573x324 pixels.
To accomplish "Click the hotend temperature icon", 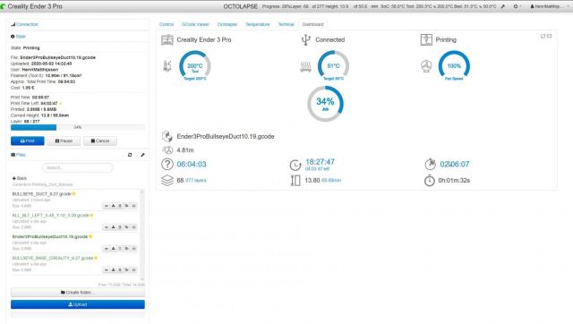I will (x=167, y=65).
